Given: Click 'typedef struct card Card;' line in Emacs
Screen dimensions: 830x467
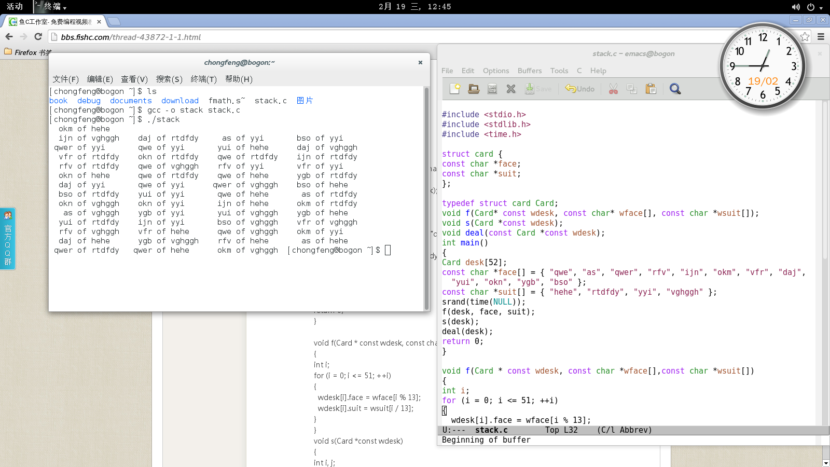Looking at the screenshot, I should pyautogui.click(x=500, y=203).
